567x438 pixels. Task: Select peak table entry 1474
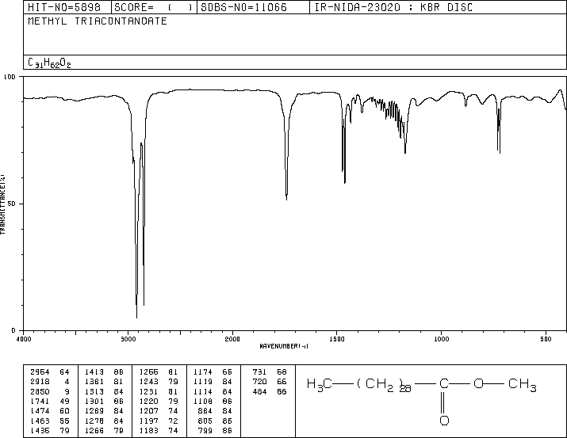pos(50,411)
